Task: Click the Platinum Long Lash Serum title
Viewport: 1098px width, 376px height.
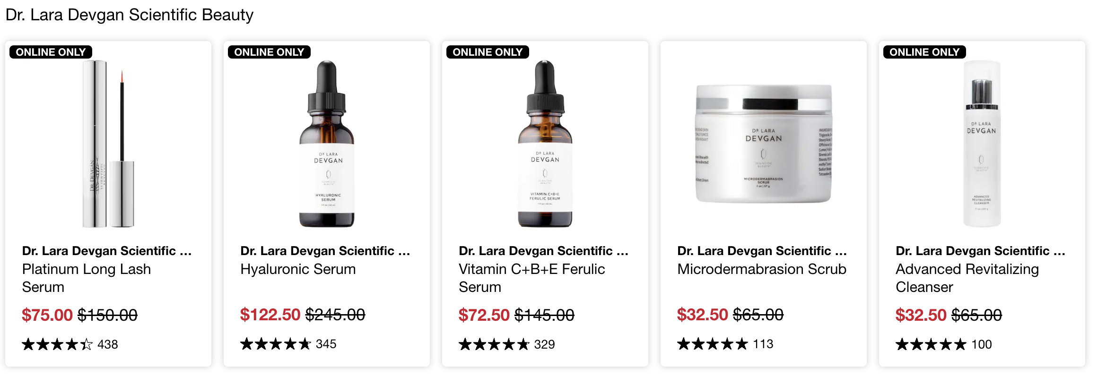Action: point(87,278)
